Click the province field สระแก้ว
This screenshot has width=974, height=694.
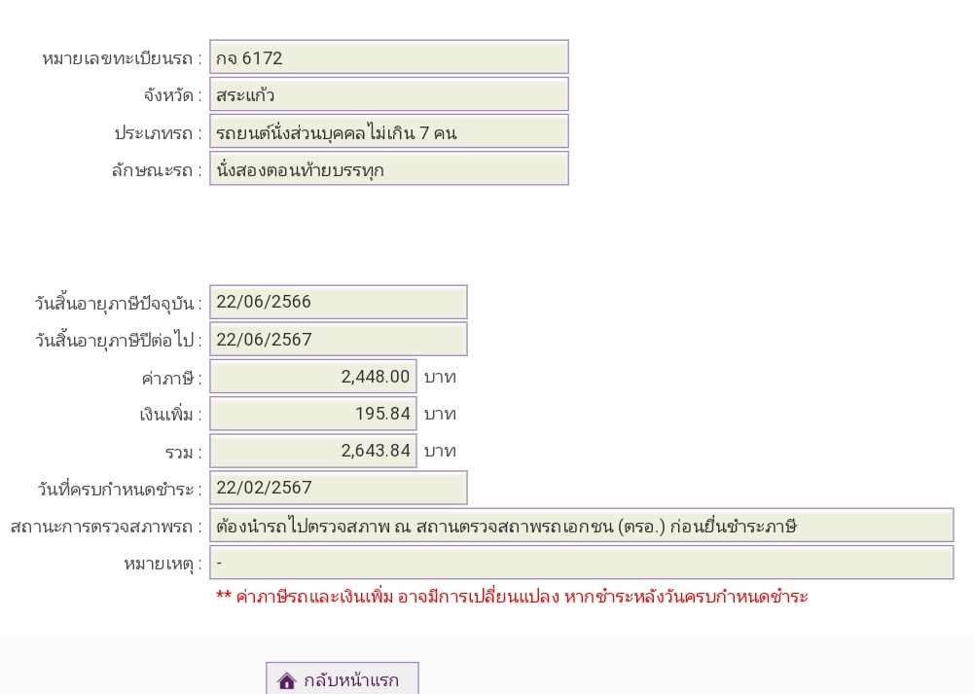point(389,94)
